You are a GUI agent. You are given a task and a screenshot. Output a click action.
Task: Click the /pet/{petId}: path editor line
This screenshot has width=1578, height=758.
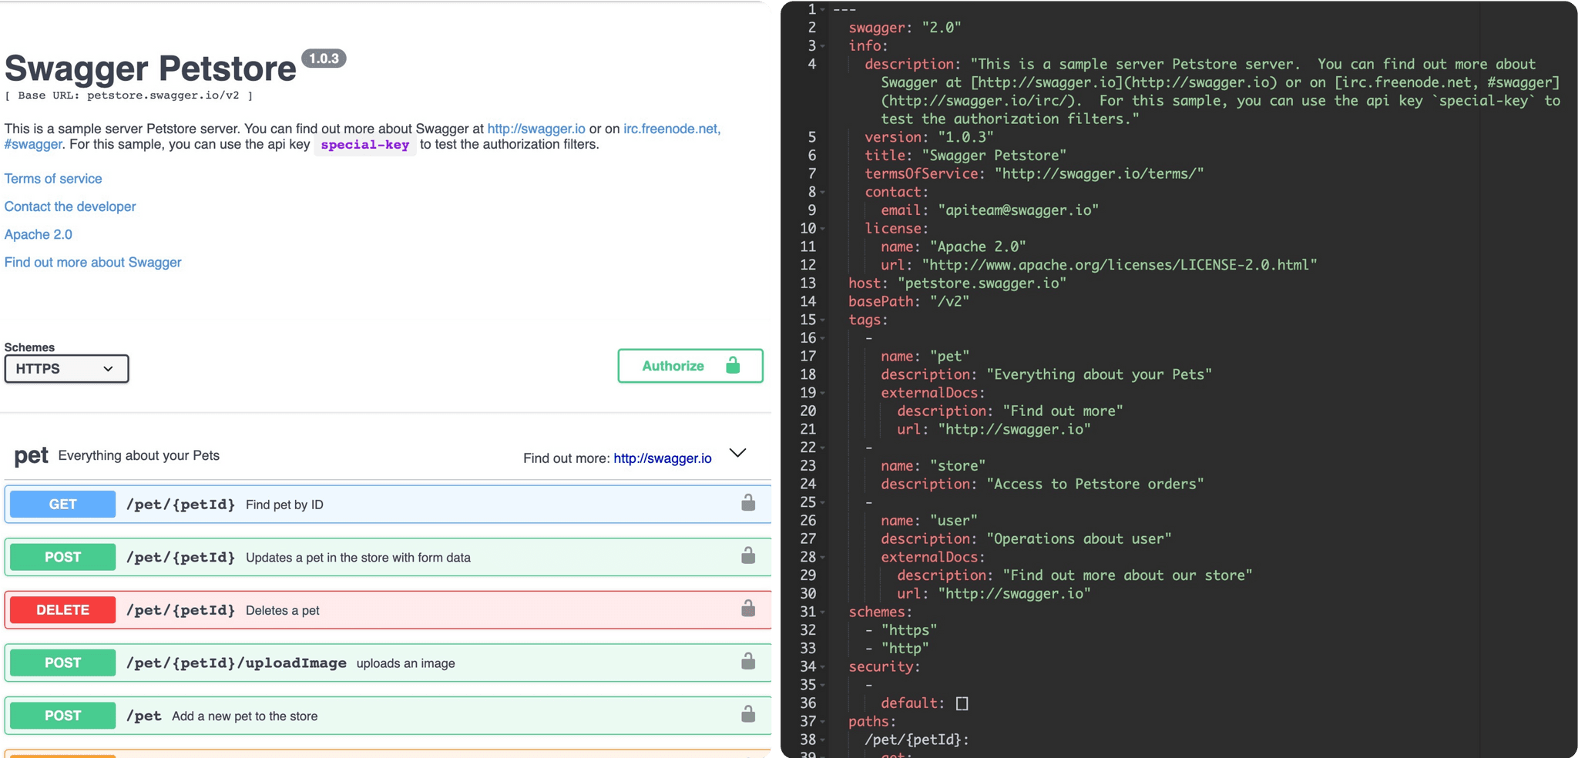tap(917, 740)
